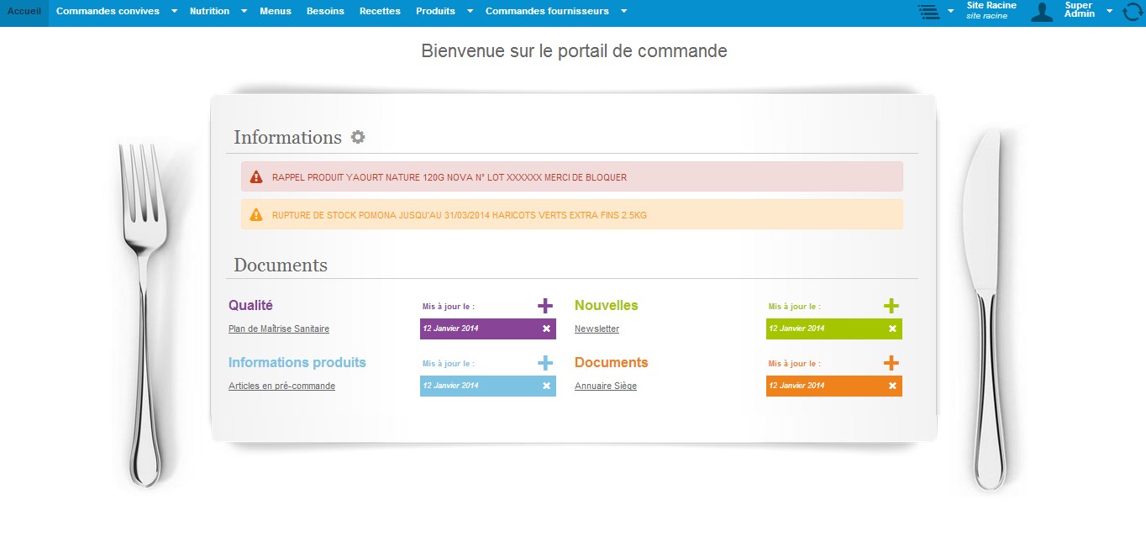This screenshot has height=552, width=1146.
Task: Open the Plan de Maîtrise Sanitaire link
Action: pyautogui.click(x=279, y=329)
